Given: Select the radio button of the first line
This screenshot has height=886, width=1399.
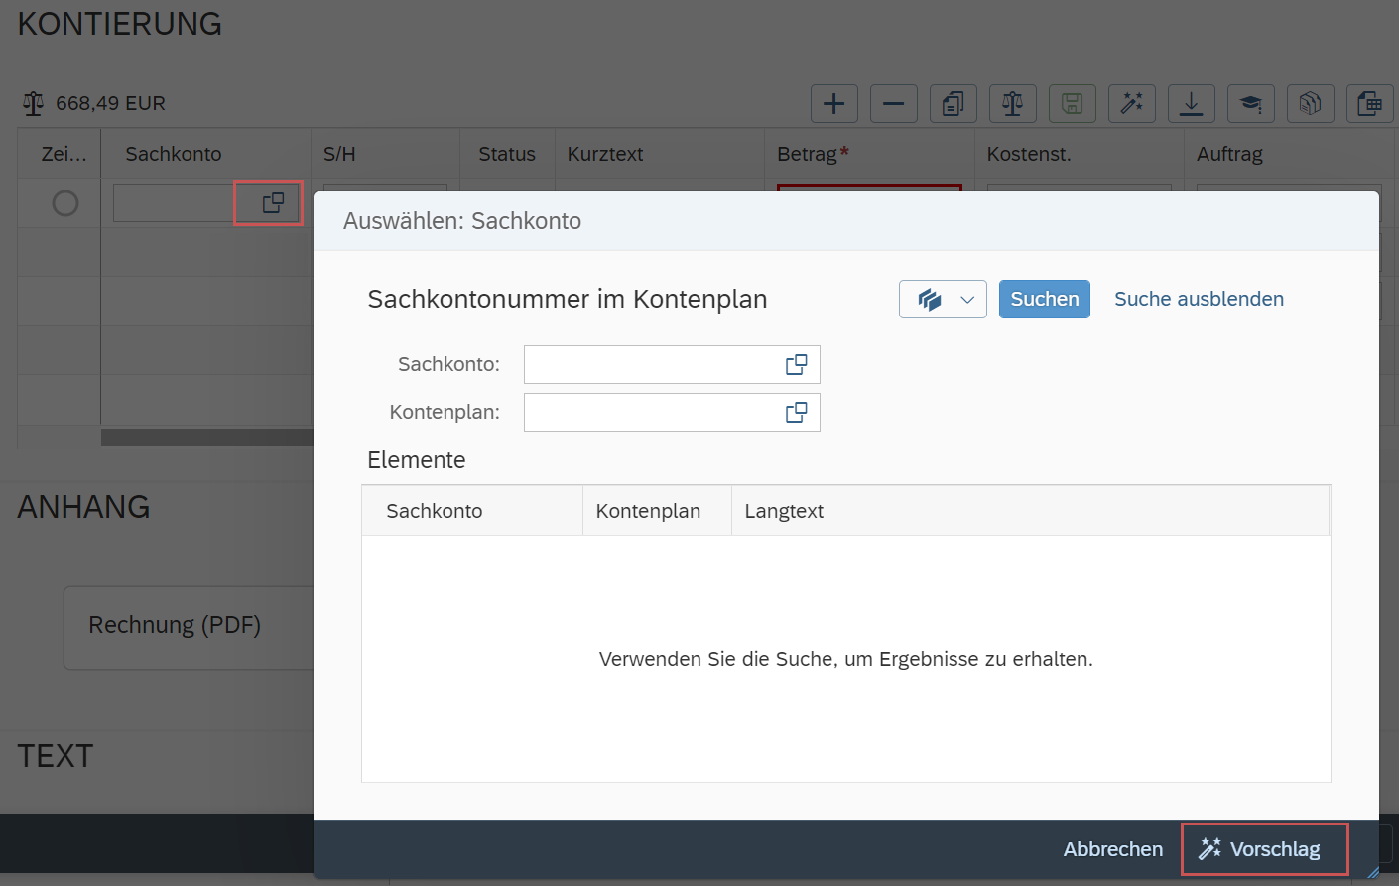Looking at the screenshot, I should pyautogui.click(x=64, y=202).
